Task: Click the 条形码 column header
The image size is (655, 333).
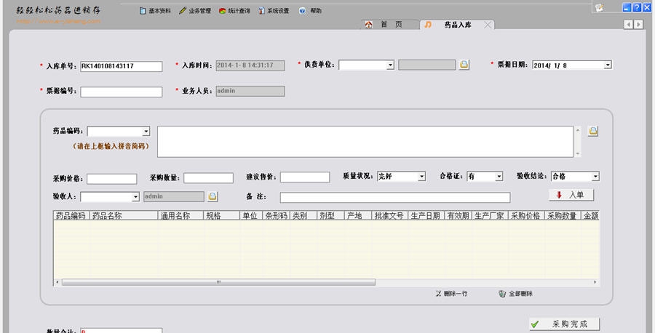Action: (276, 216)
